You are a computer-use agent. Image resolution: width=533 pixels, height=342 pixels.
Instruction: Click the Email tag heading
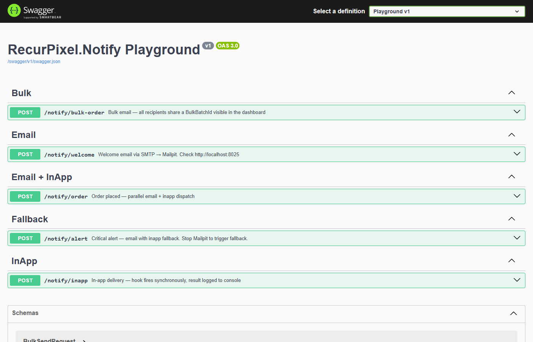click(x=24, y=135)
